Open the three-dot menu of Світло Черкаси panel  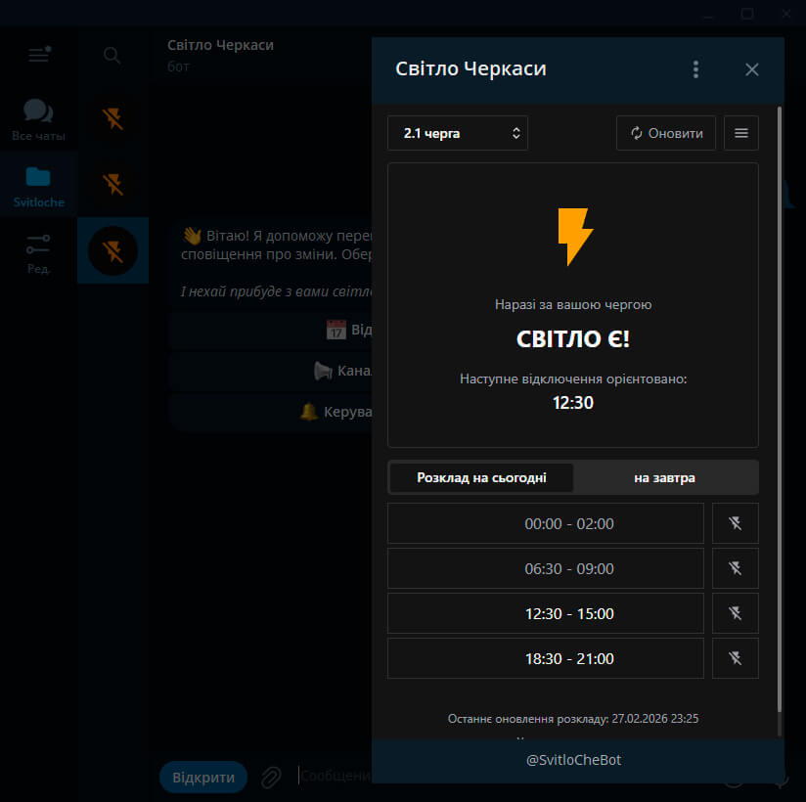point(695,69)
